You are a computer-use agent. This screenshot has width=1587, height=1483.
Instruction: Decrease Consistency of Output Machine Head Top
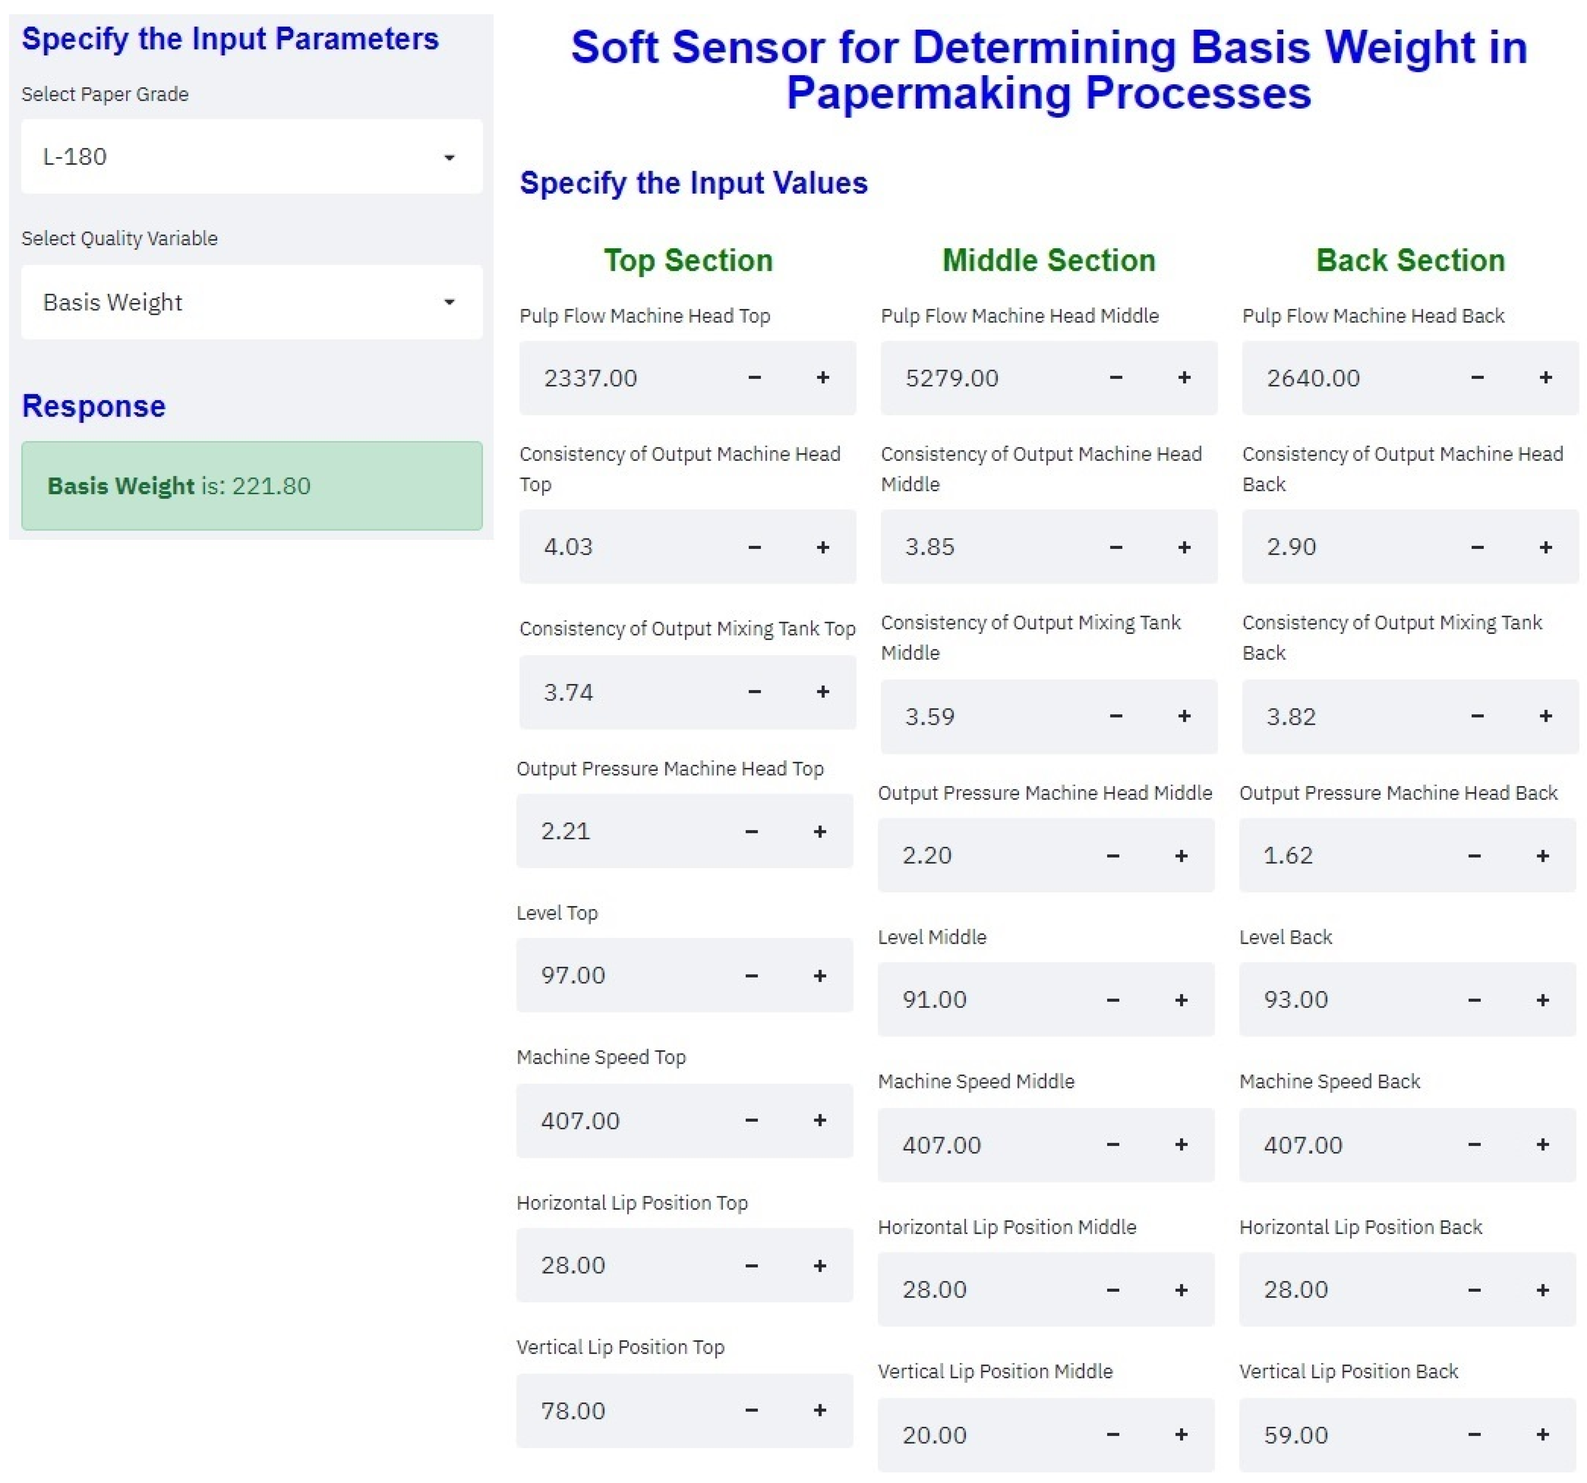(x=754, y=547)
